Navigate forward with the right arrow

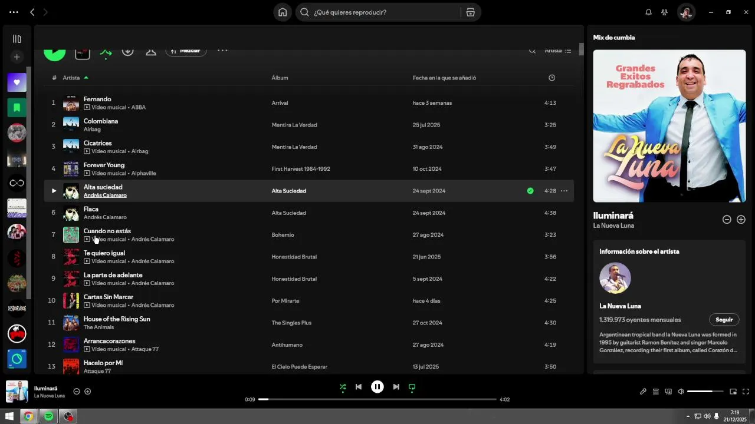[x=46, y=12]
